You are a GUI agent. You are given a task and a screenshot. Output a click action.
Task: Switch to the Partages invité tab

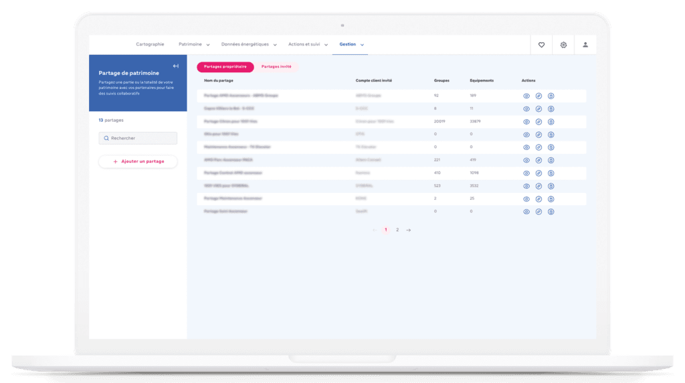pos(276,67)
